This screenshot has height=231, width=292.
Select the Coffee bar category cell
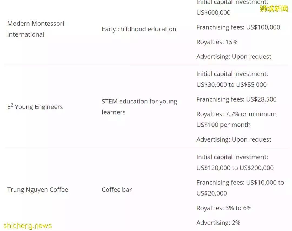pyautogui.click(x=117, y=190)
